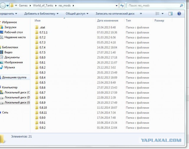Open Видео library

point(8,52)
